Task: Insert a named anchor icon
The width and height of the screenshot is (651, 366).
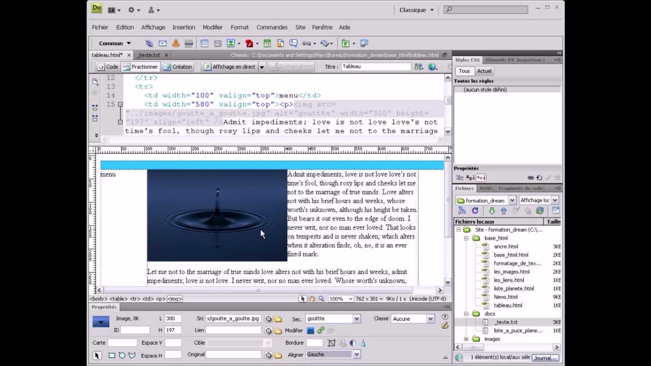Action: pos(176,43)
